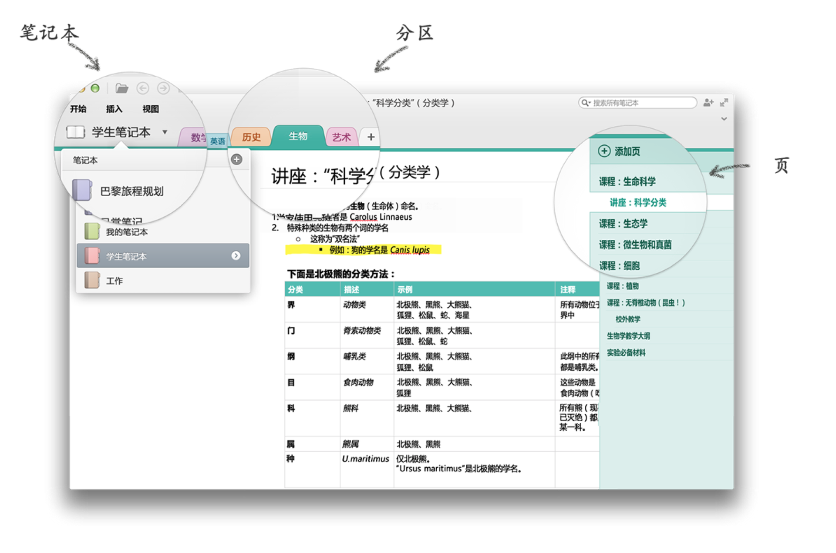The width and height of the screenshot is (836, 553).
Task: Click the 添加页 button
Action: (x=619, y=151)
